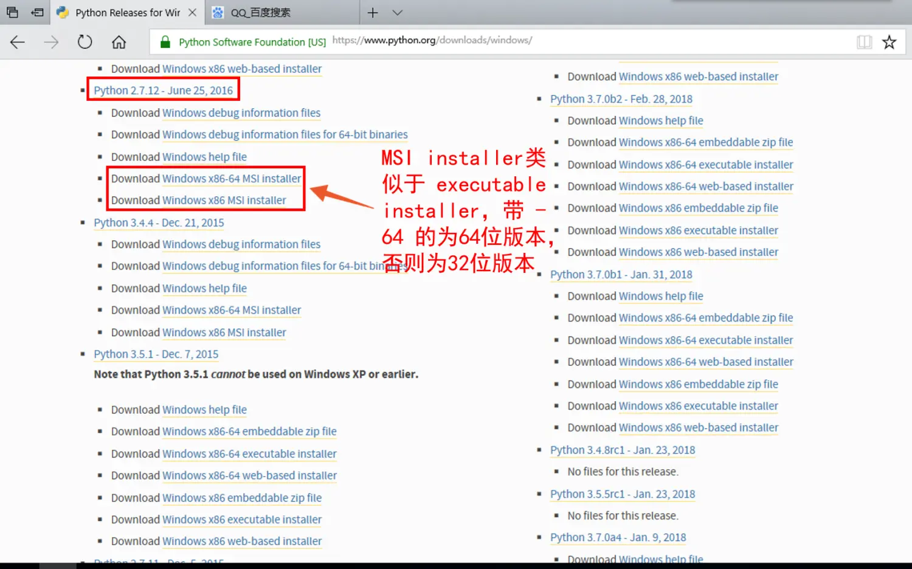Add page to favorites with star icon
Viewport: 912px width, 569px height.
click(890, 42)
